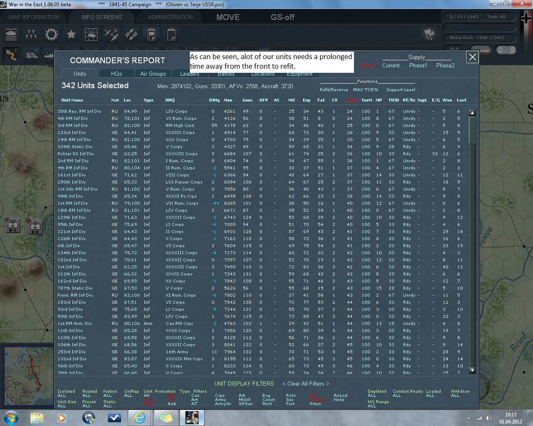The width and height of the screenshot is (533, 426).
Task: Change the Frozen filter ALL value
Action: click(x=87, y=406)
